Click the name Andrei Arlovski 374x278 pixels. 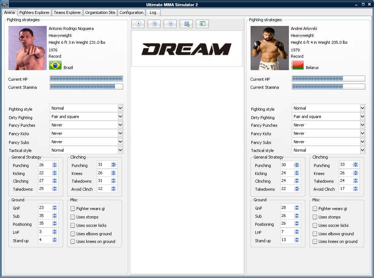304,28
